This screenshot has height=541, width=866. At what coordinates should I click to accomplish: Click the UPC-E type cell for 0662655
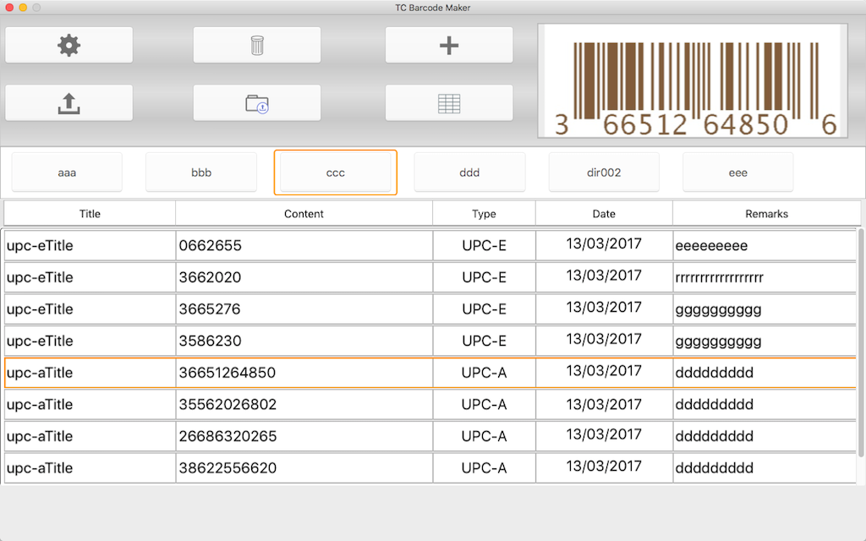[485, 245]
